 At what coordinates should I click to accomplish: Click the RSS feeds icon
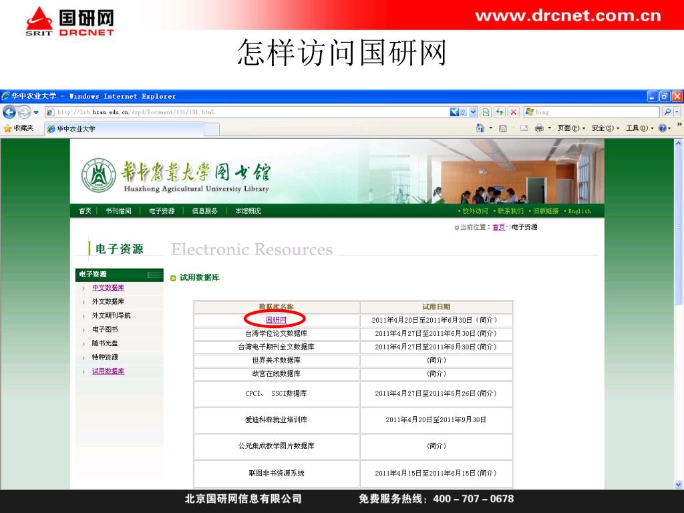coord(502,128)
